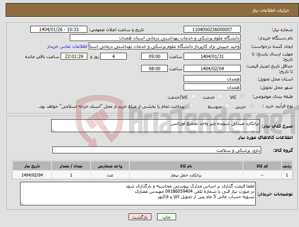Click the general description text area

coord(156,126)
